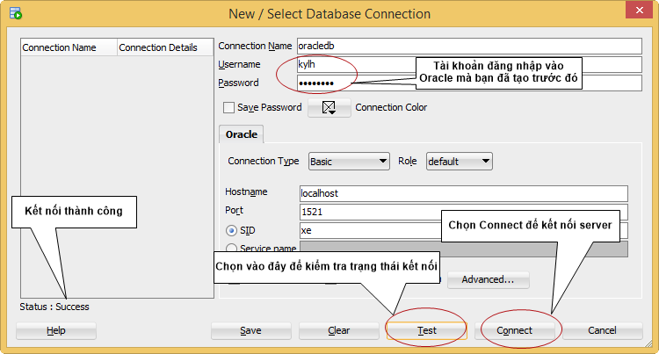Screen dimensions: 659x354
Task: Test the connection status
Action: coord(426,330)
